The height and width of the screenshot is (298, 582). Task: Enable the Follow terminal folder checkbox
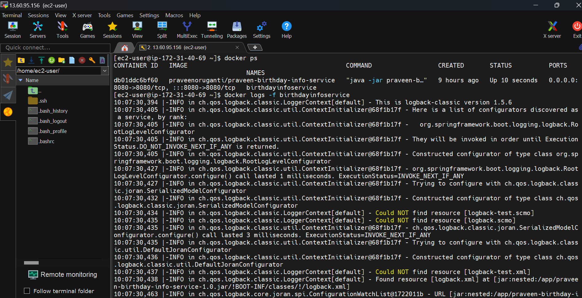point(27,291)
